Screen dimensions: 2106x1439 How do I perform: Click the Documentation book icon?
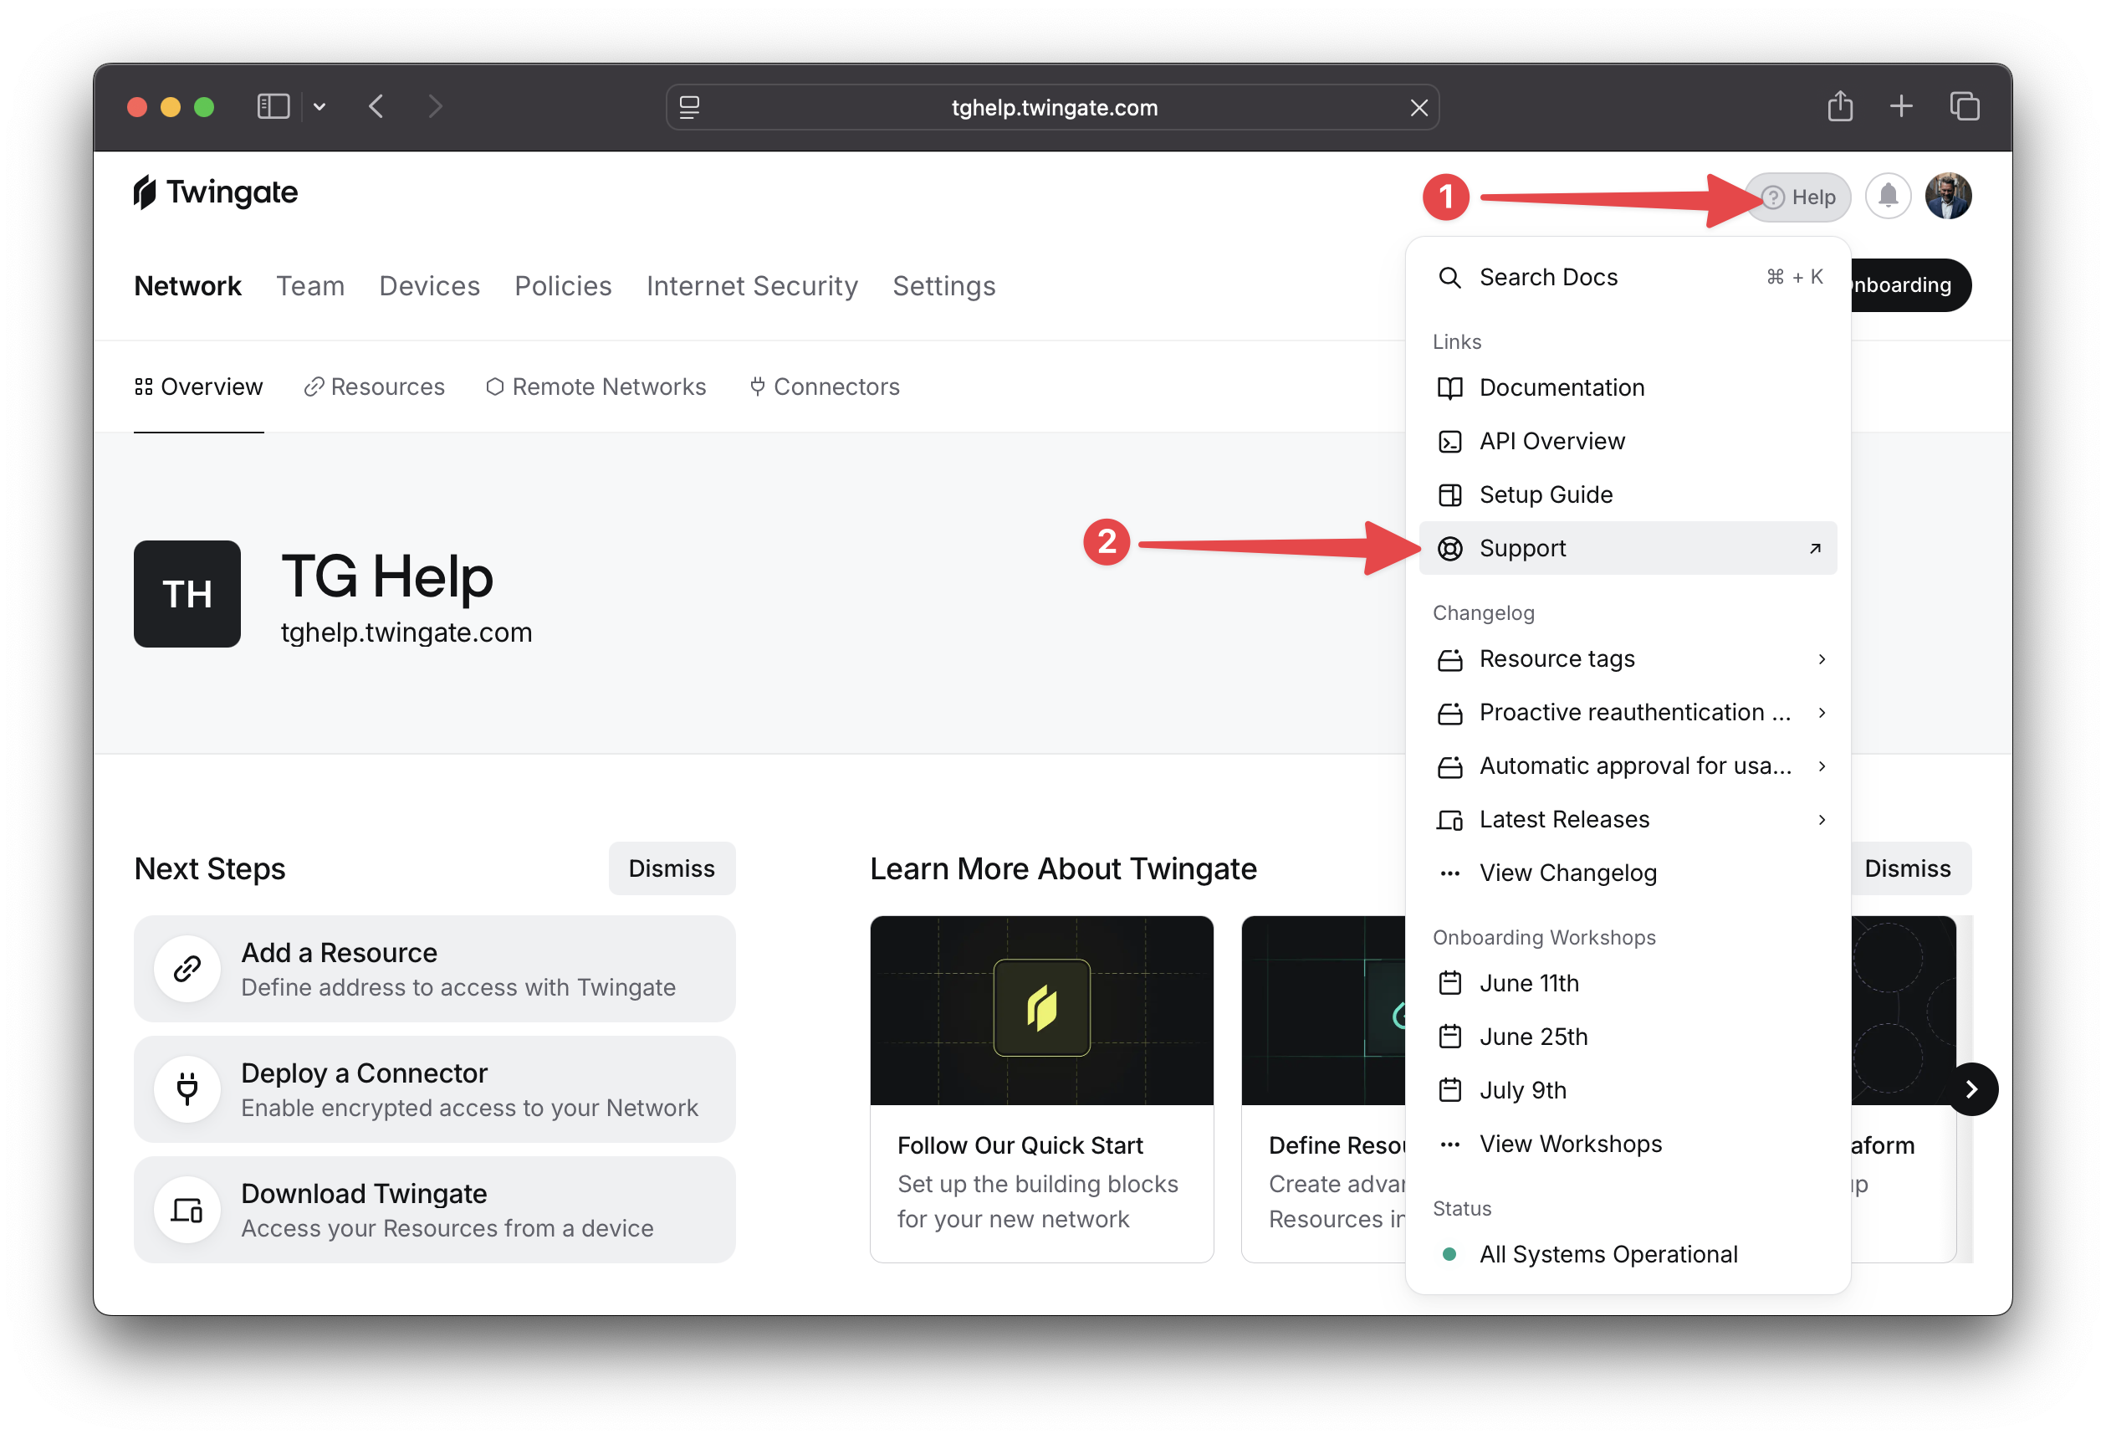coord(1450,388)
